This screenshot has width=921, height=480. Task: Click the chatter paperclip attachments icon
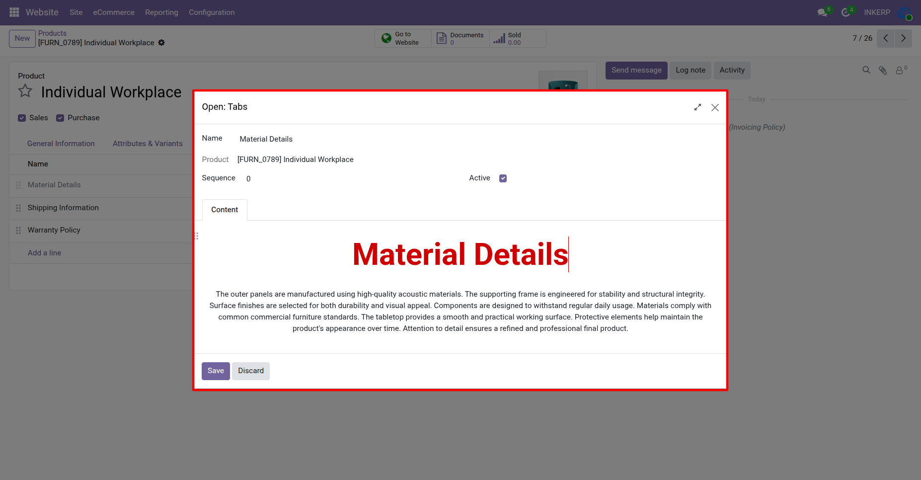pyautogui.click(x=883, y=70)
